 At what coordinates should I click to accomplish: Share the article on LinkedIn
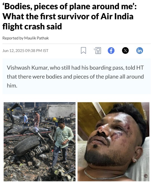click(140, 51)
